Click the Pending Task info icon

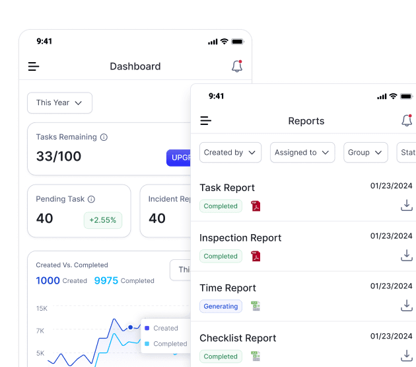[91, 199]
